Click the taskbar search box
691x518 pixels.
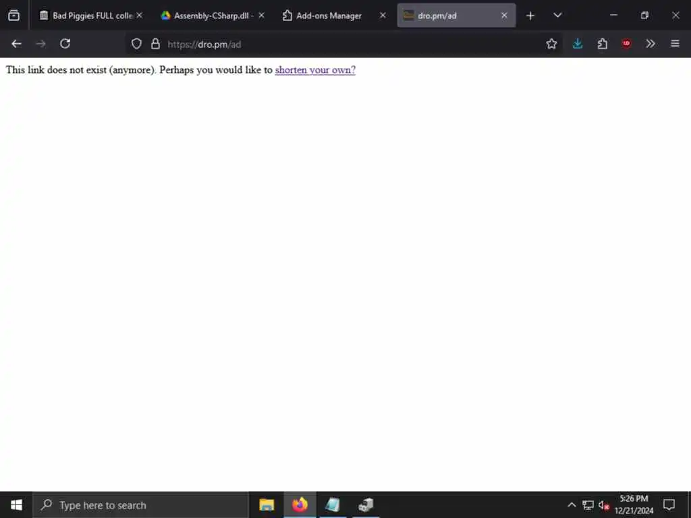tap(140, 505)
